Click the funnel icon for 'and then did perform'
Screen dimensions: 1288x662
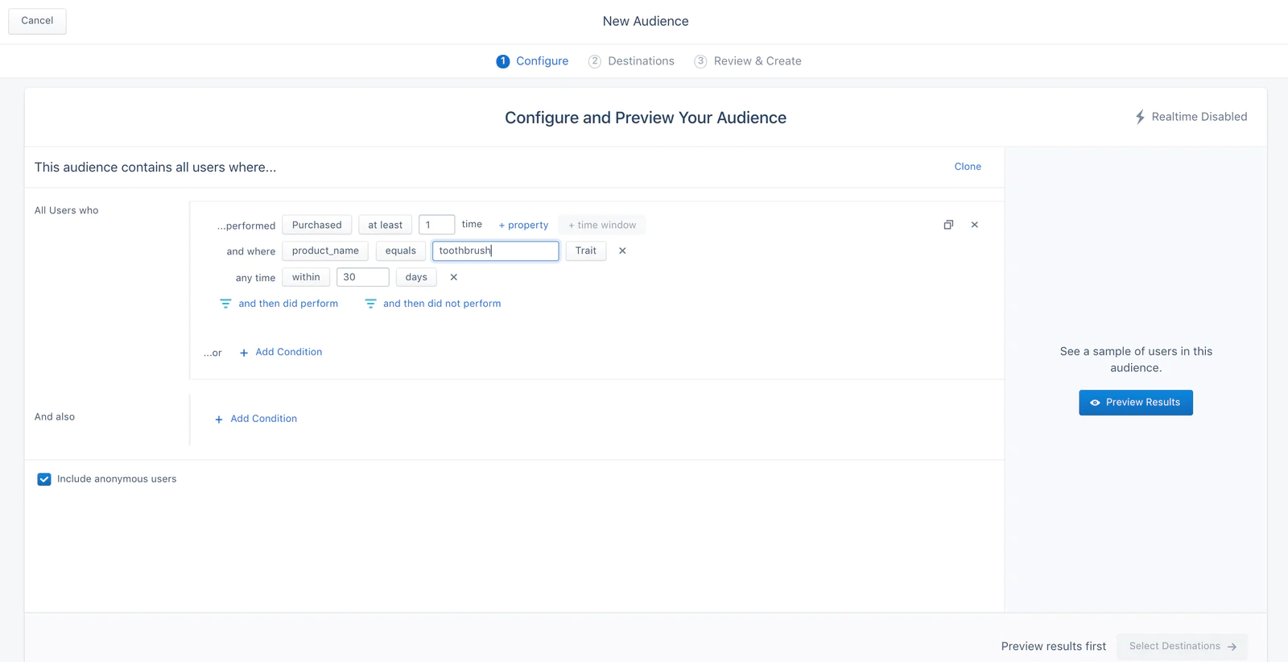[225, 304]
